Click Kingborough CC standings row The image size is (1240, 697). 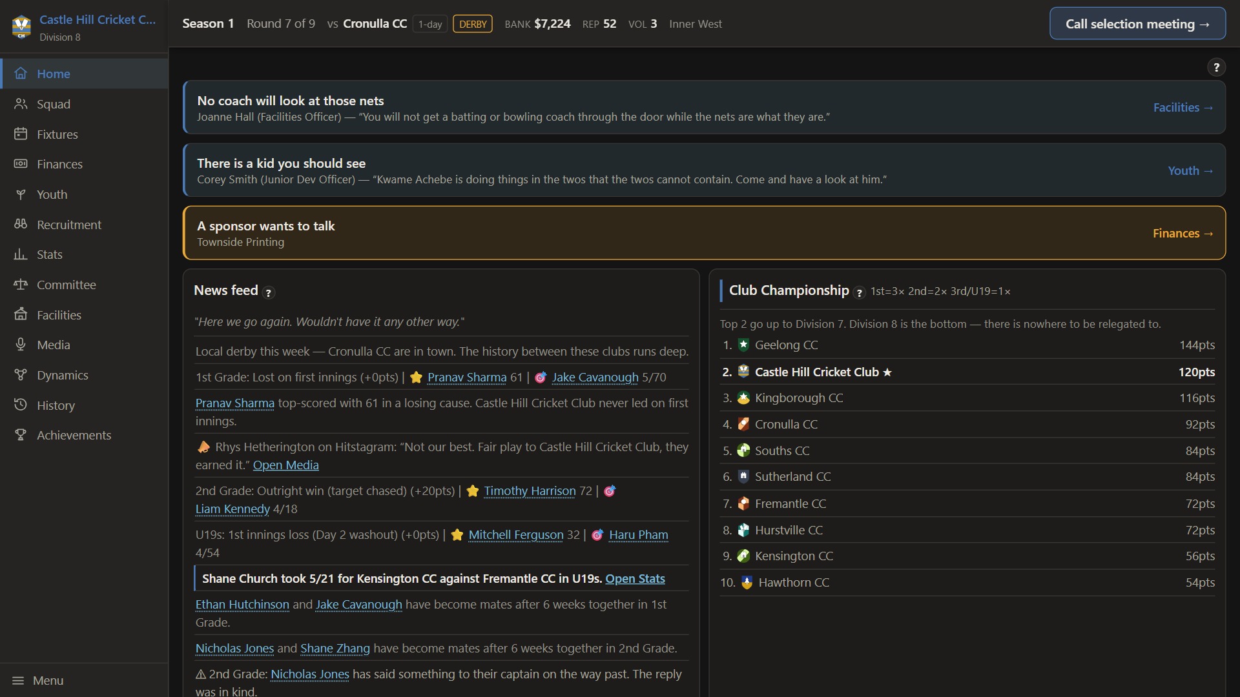(967, 398)
